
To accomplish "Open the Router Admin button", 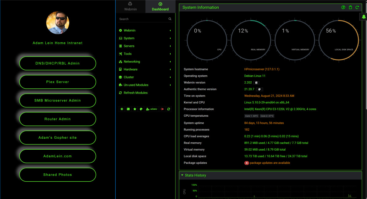I will point(57,119).
